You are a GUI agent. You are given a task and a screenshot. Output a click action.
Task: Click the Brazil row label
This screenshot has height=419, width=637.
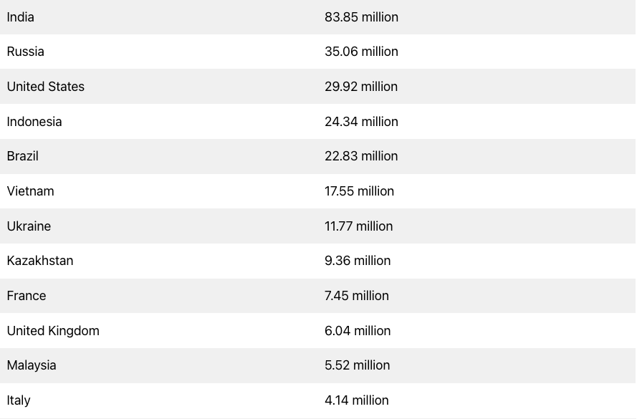(x=22, y=156)
